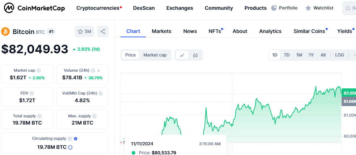The width and height of the screenshot is (356, 155).
Task: Click the 82.05K current price label
Action: click(349, 93)
